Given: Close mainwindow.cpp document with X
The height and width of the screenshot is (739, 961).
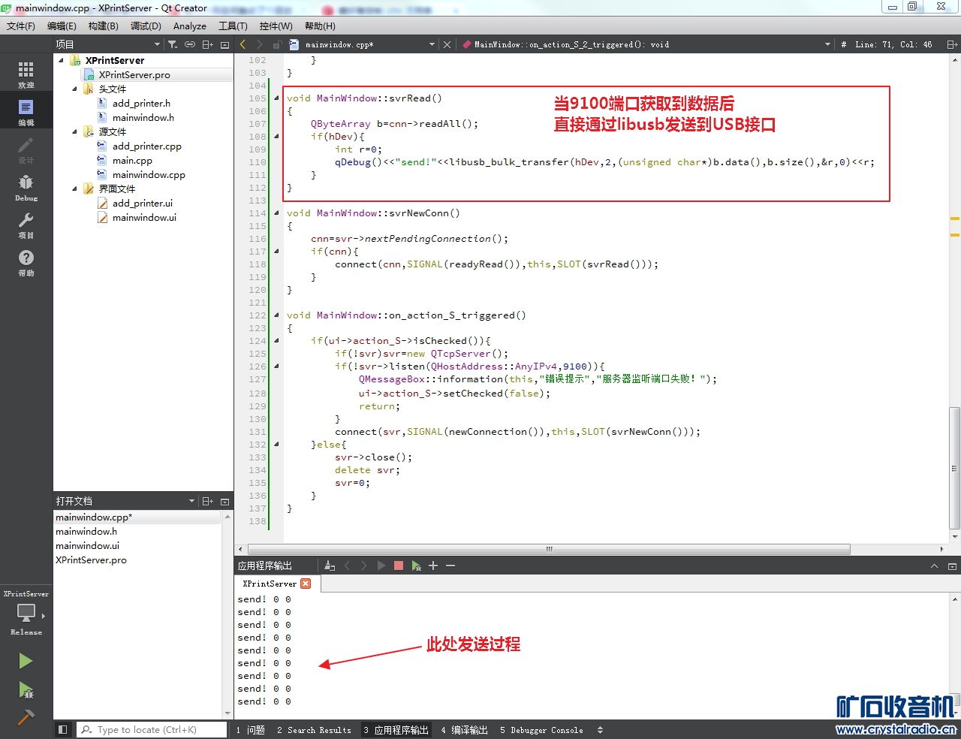Looking at the screenshot, I should click(447, 44).
